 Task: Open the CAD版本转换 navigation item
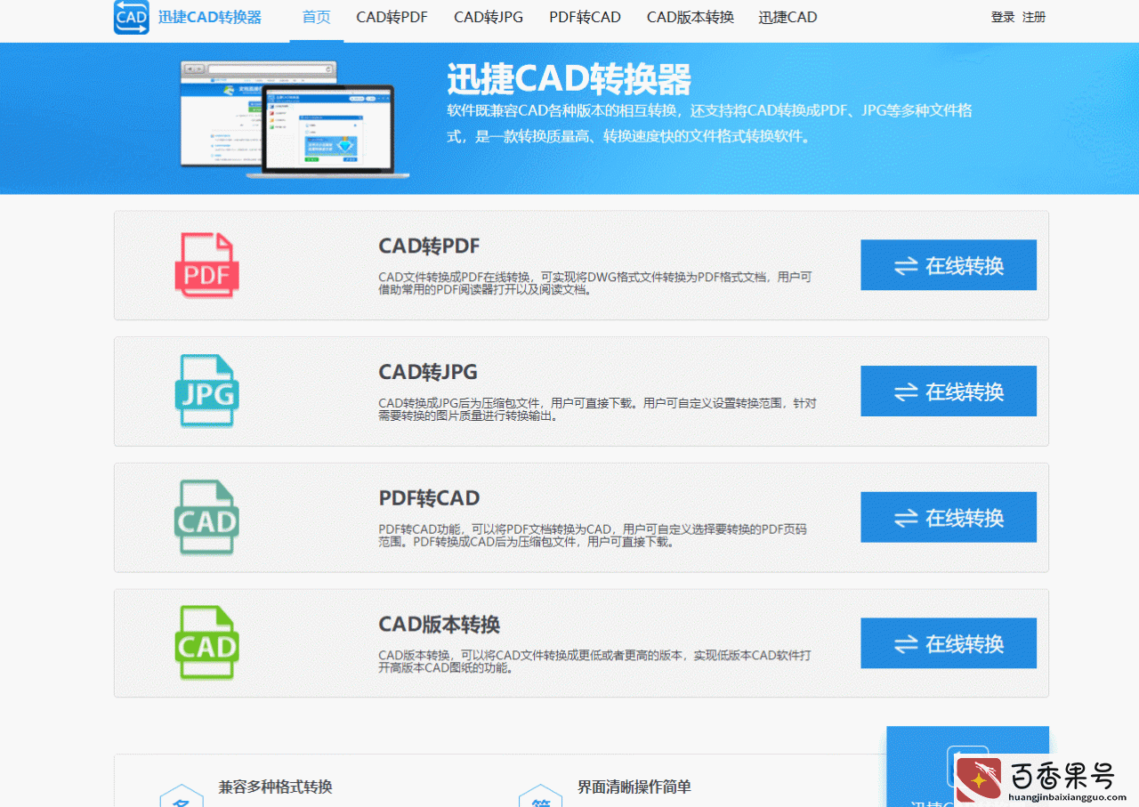pyautogui.click(x=691, y=17)
